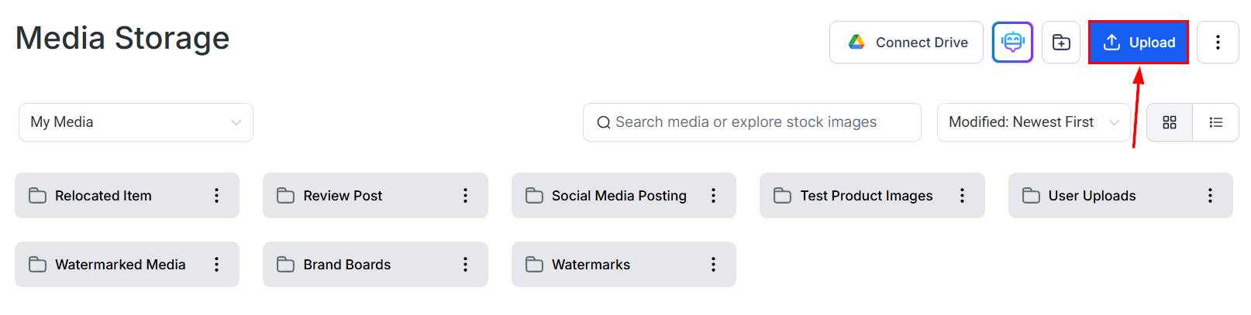Open options for Brand Boards folder
Image resolution: width=1251 pixels, height=315 pixels.
tap(465, 265)
